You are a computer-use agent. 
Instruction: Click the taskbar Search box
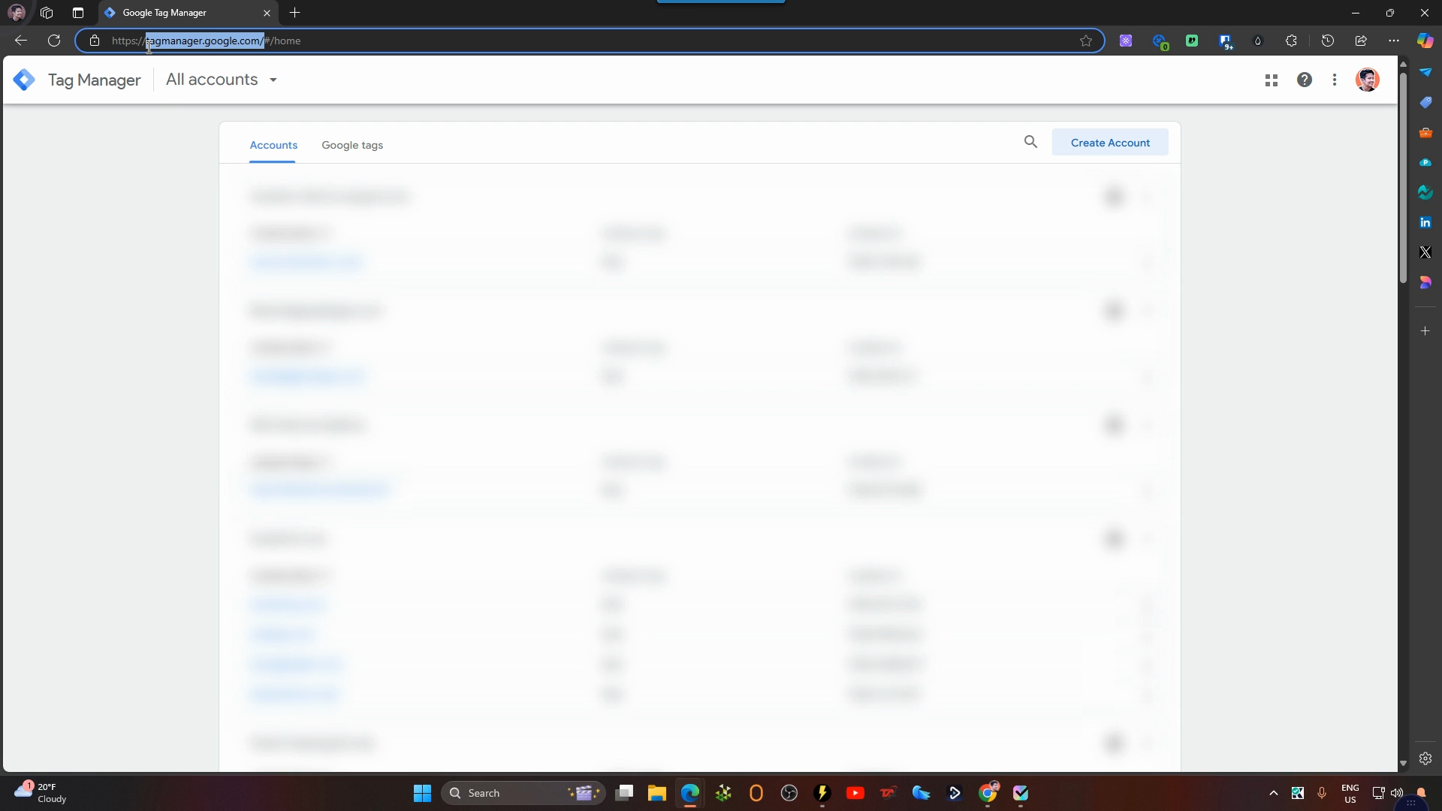[x=523, y=793]
